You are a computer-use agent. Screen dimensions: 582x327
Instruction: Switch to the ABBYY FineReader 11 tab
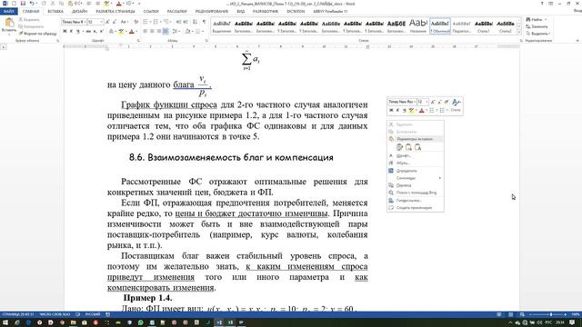coord(330,12)
